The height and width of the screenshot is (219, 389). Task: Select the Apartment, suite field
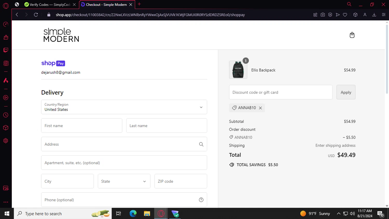pos(124,163)
